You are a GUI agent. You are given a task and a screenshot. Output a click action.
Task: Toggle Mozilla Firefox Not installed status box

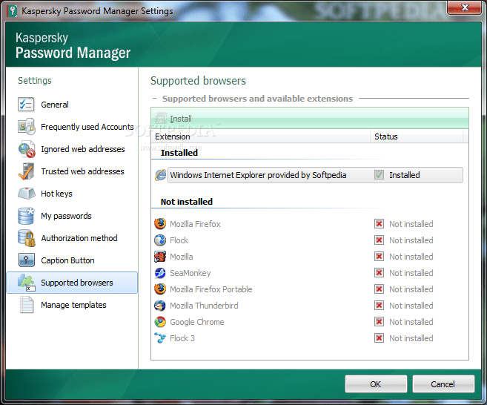click(379, 224)
